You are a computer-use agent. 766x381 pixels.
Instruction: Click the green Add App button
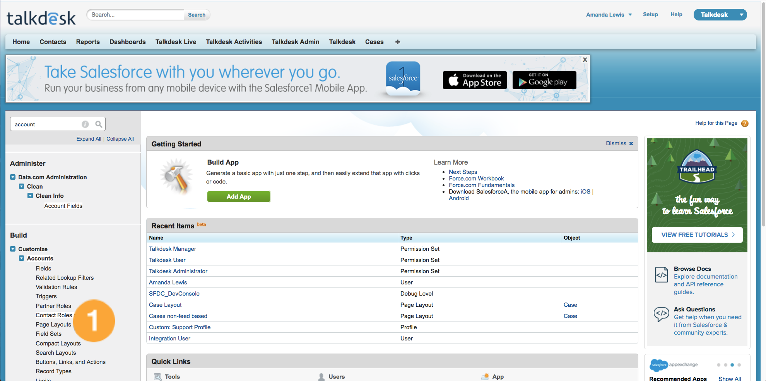[x=239, y=196]
